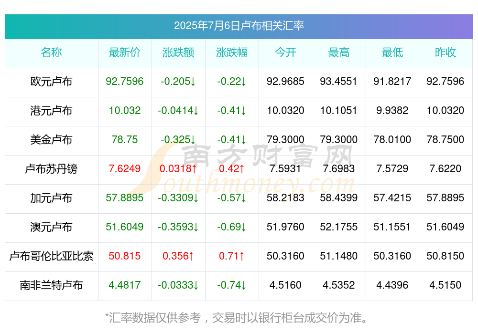Click the 南非兰特卢布 row name
This screenshot has width=478, height=333.
(51, 285)
